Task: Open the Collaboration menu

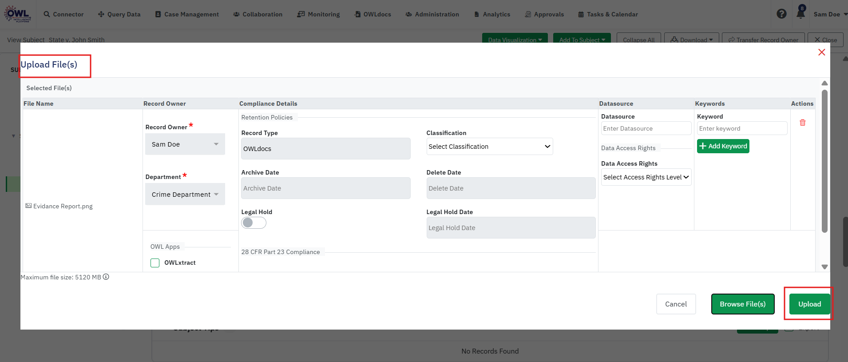Action: [258, 14]
